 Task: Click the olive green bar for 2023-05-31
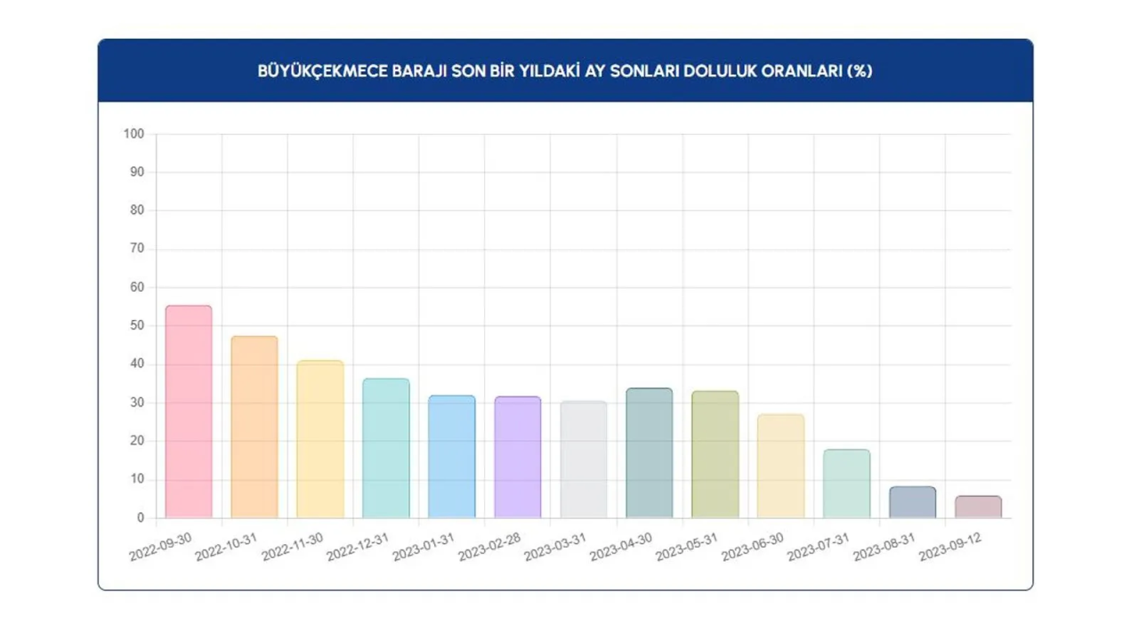715,454
